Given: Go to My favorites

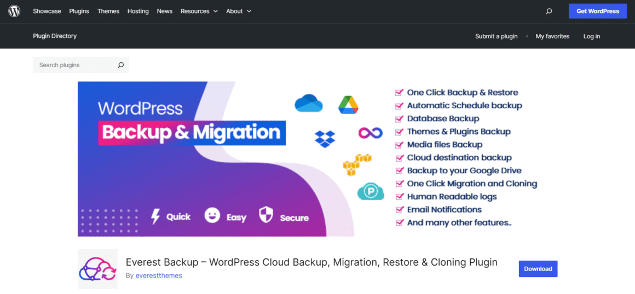Looking at the screenshot, I should (x=552, y=37).
